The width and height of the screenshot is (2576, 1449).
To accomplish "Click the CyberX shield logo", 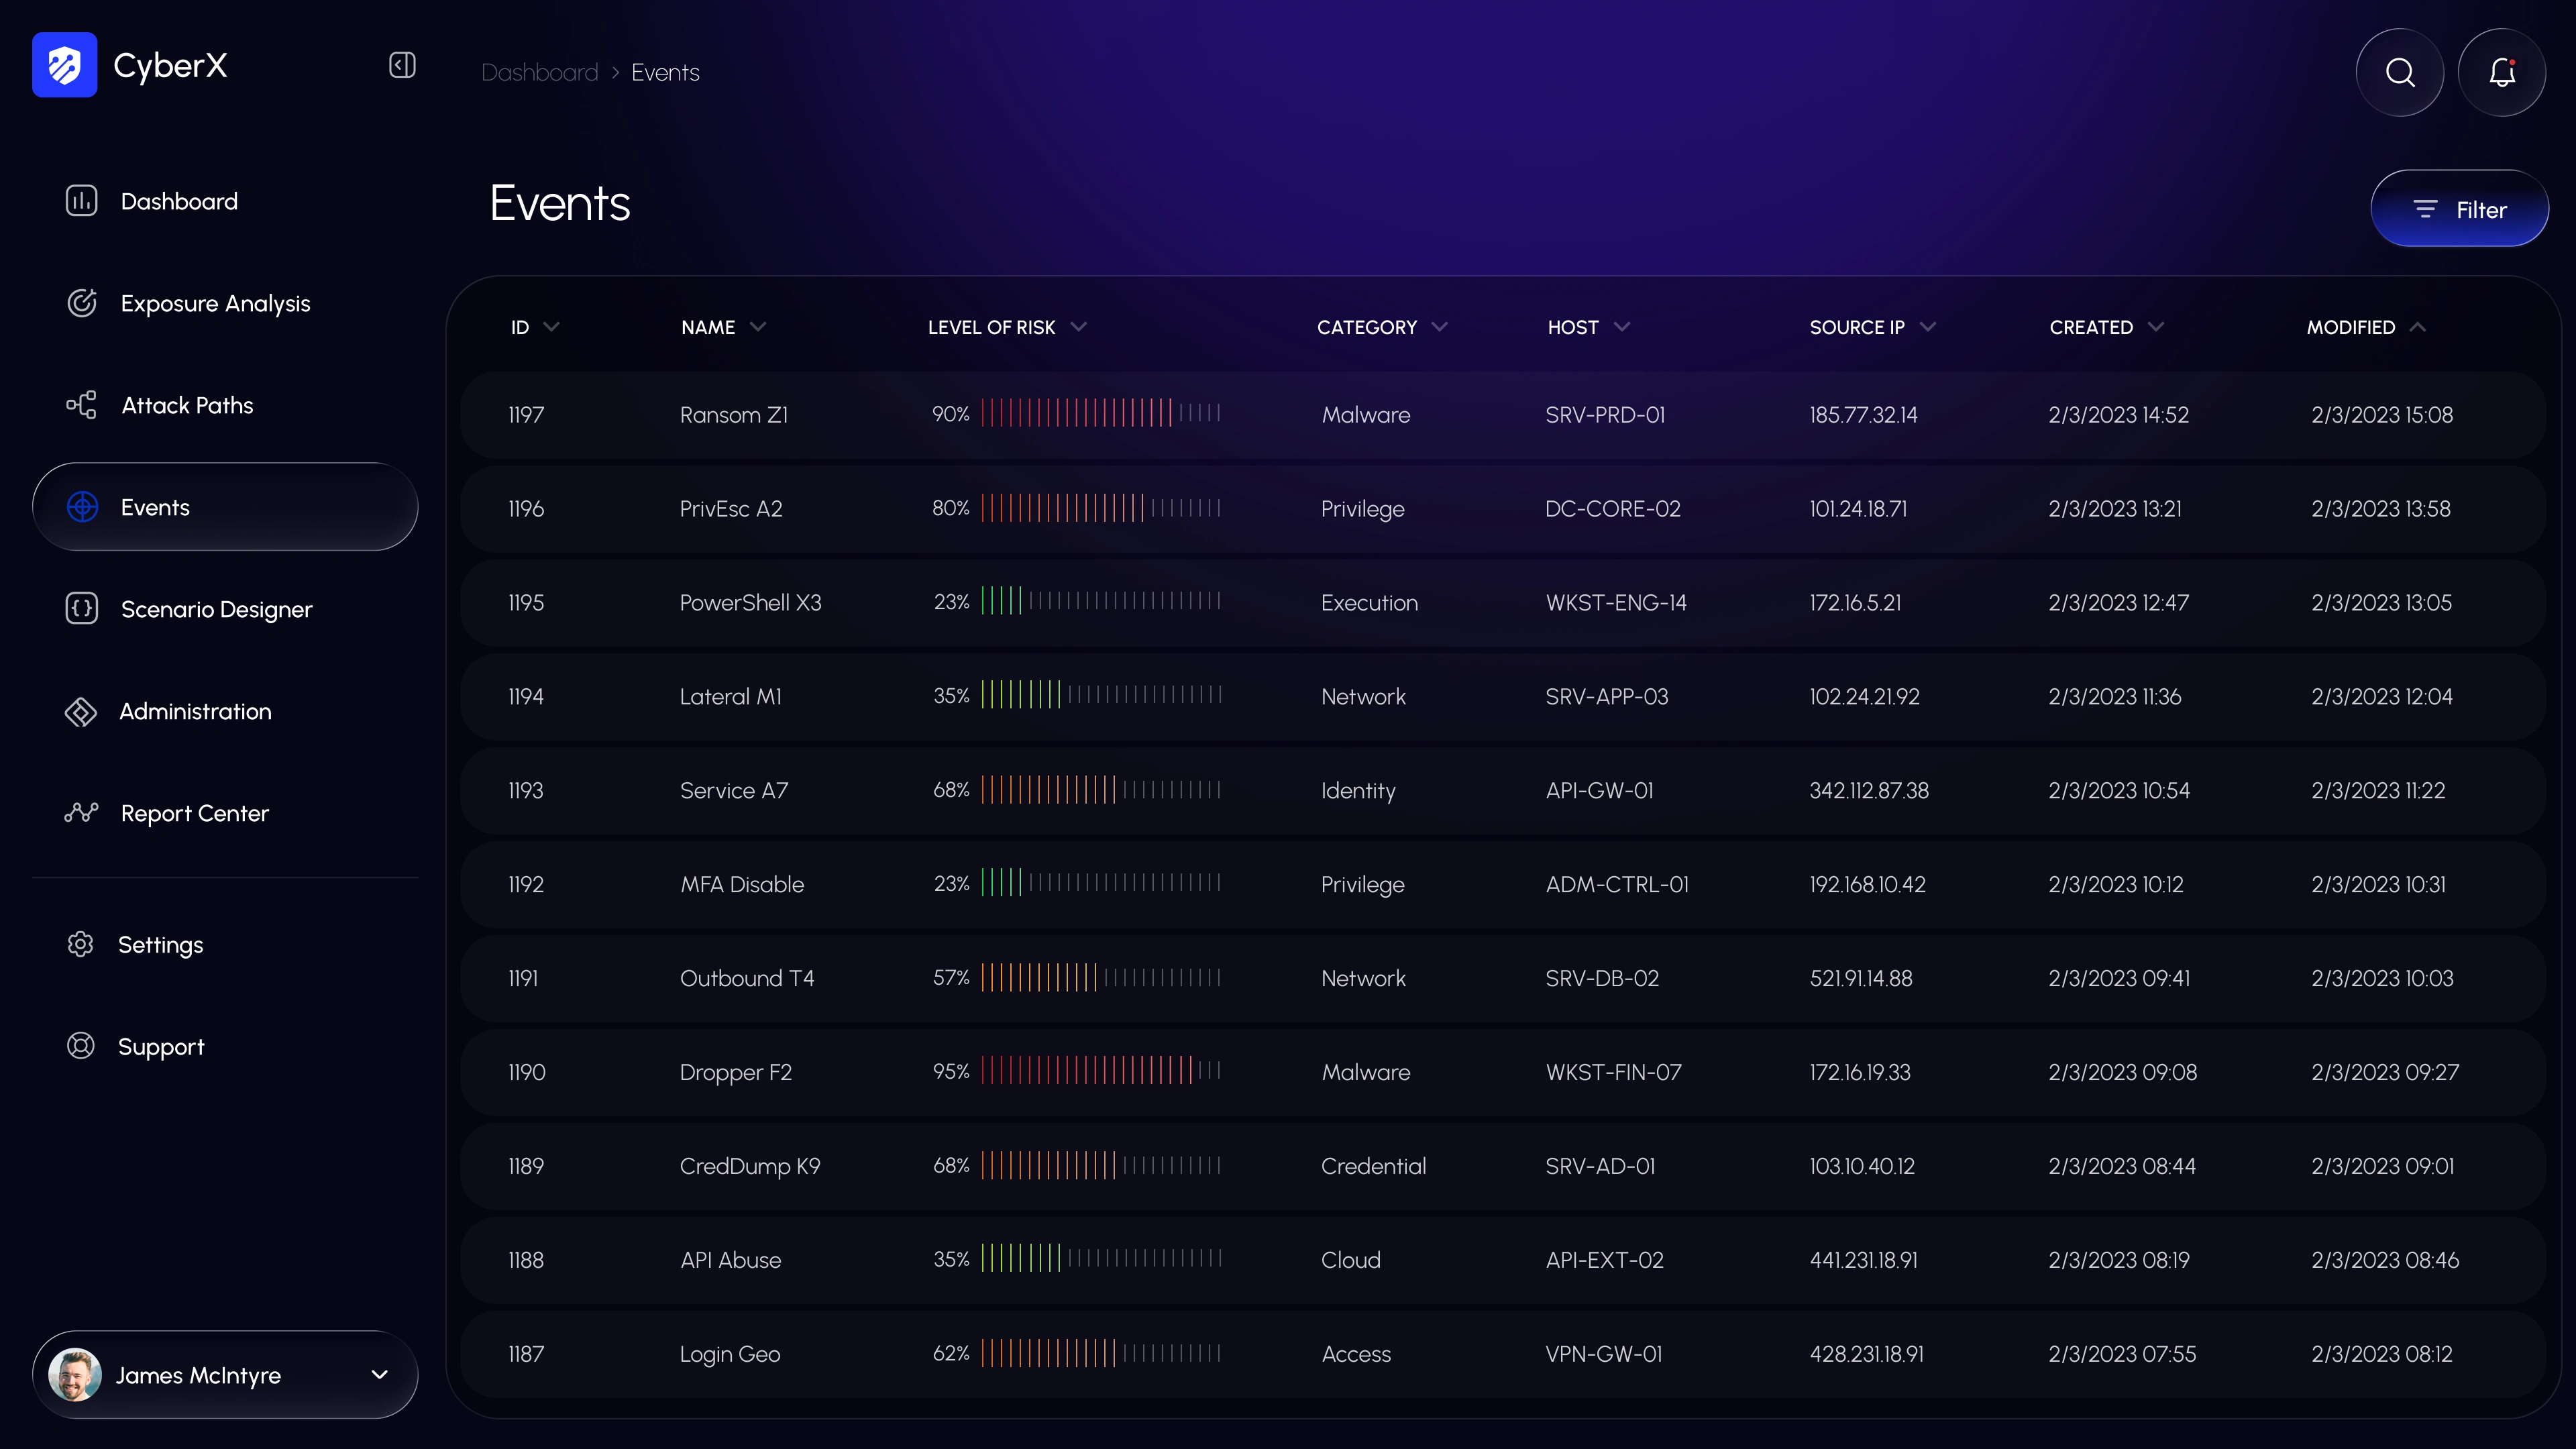I will pos(64,65).
